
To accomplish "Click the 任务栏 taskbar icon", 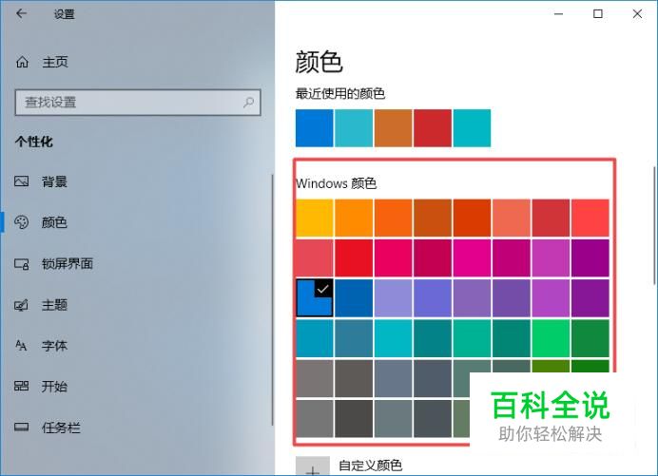I will click(22, 428).
